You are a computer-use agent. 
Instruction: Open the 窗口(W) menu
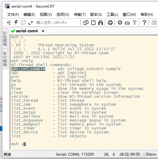pos(129,15)
